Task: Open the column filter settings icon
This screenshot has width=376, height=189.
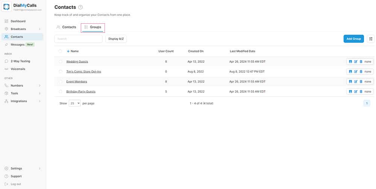Action: click(x=371, y=39)
